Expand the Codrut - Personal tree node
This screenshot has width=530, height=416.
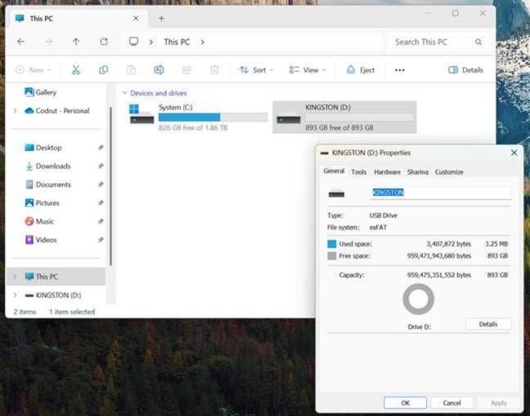15,111
